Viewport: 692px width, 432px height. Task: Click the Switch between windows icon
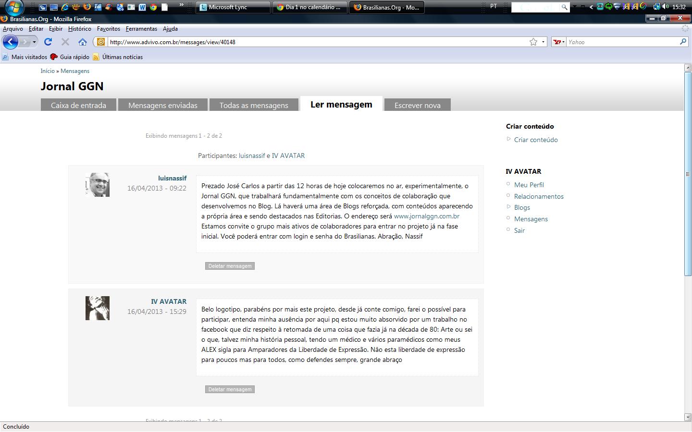43,7
